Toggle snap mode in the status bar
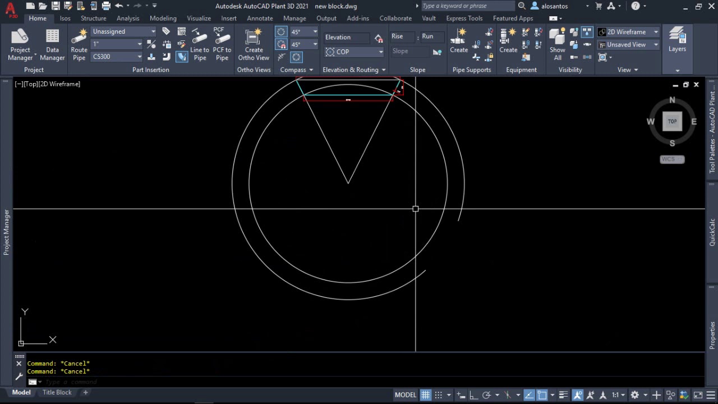Screen dimensions: 718x404 pos(439,395)
